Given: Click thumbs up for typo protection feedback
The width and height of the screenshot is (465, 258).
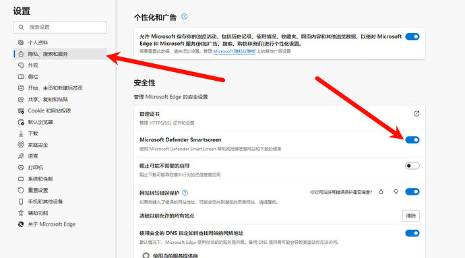Looking at the screenshot, I should (381, 192).
